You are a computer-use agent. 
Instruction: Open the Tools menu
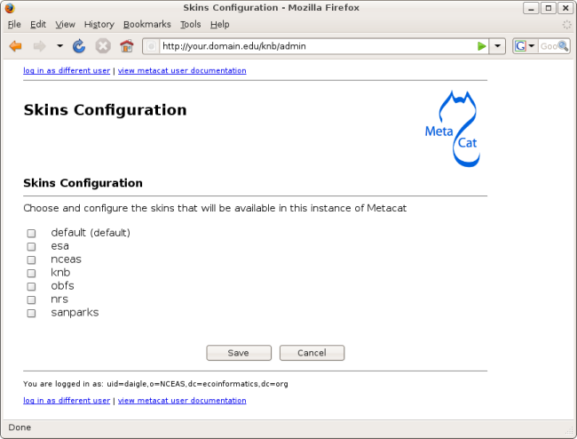tap(190, 24)
